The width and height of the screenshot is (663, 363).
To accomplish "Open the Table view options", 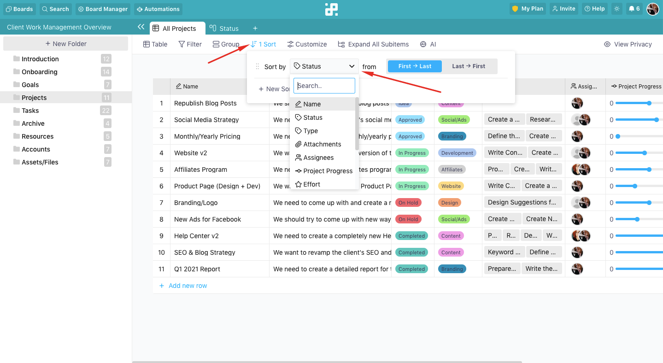I will point(155,44).
